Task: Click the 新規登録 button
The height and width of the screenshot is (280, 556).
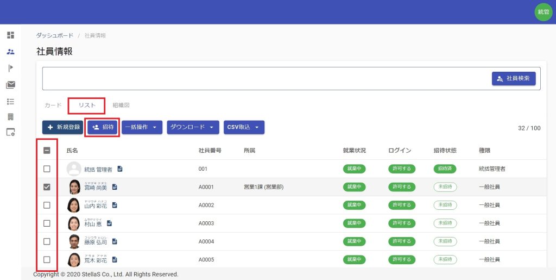Action: pyautogui.click(x=62, y=127)
